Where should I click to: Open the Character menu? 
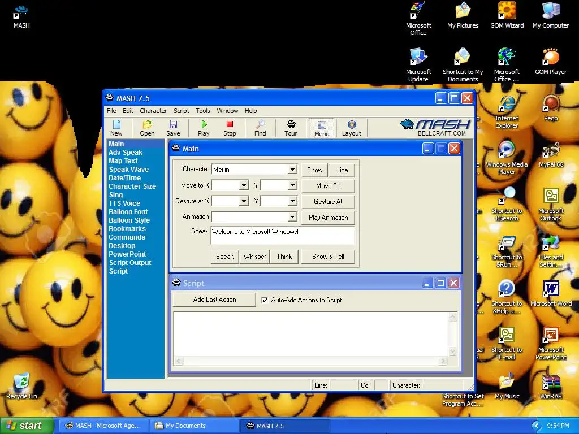coord(153,111)
